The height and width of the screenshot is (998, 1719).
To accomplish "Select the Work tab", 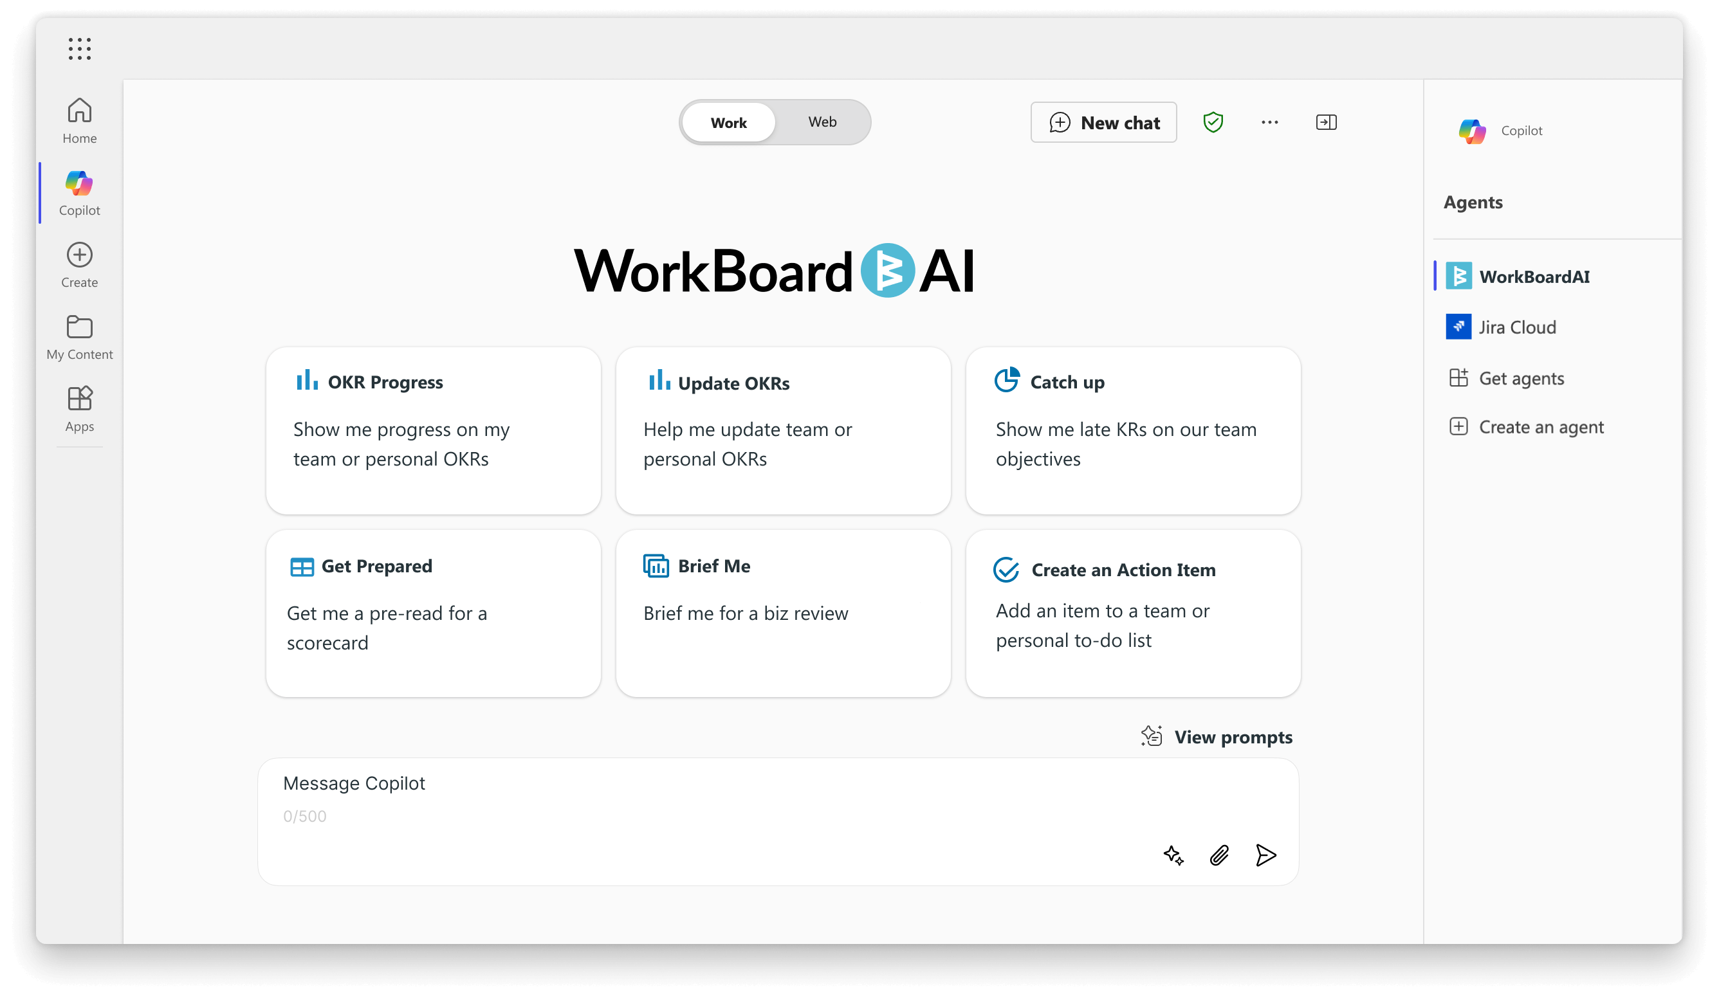I will 730,121.
